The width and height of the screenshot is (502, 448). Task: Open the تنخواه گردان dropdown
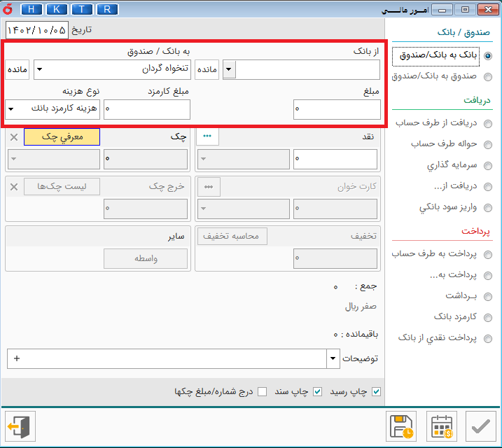point(40,69)
